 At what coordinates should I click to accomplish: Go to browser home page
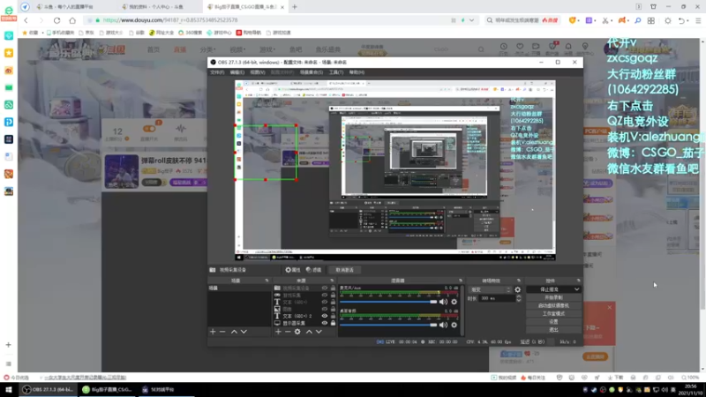[72, 20]
